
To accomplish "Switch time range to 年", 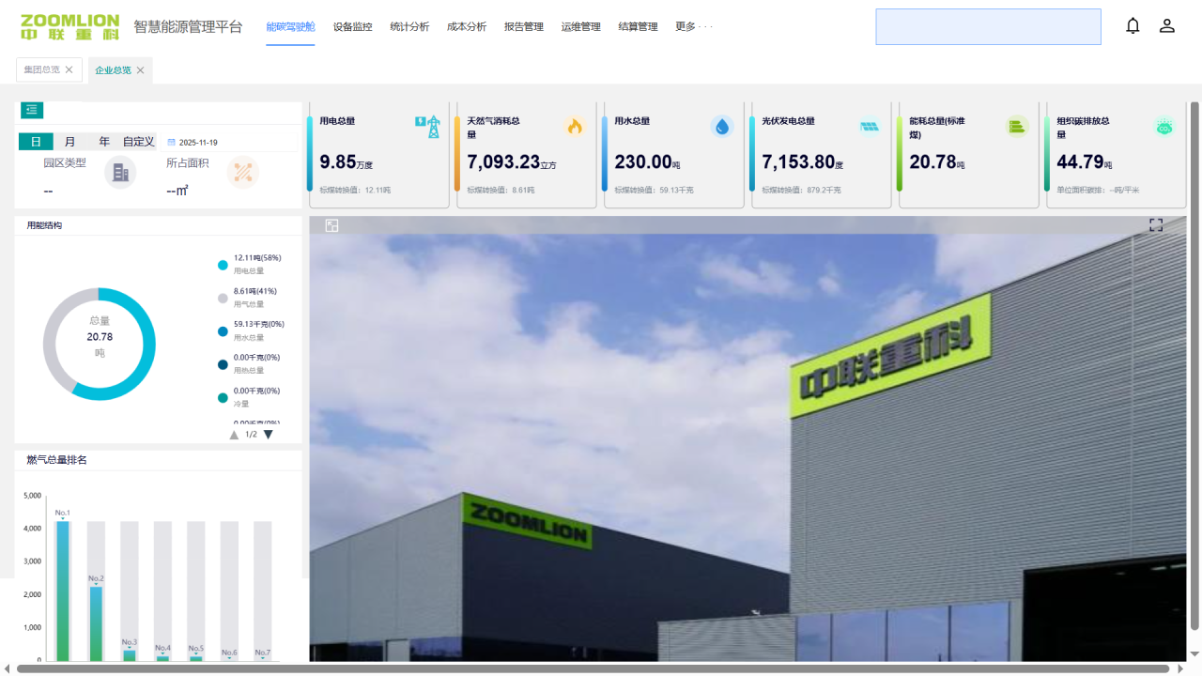I will [x=104, y=142].
